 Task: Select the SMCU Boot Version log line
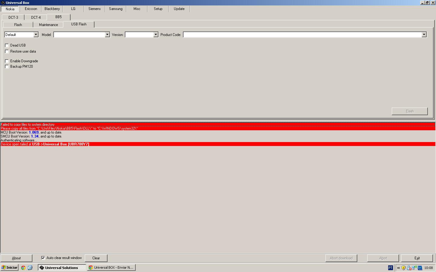218,136
